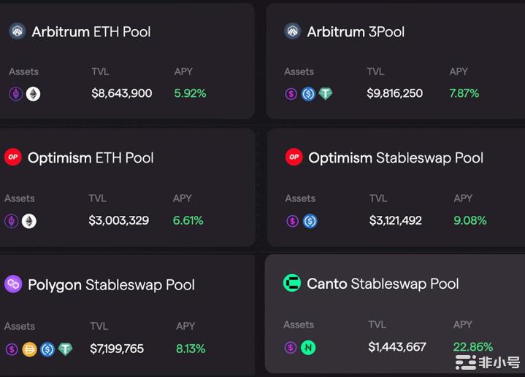The image size is (525, 377).
Task: Click the 22.86% APY value on Canto pool
Action: 472,347
